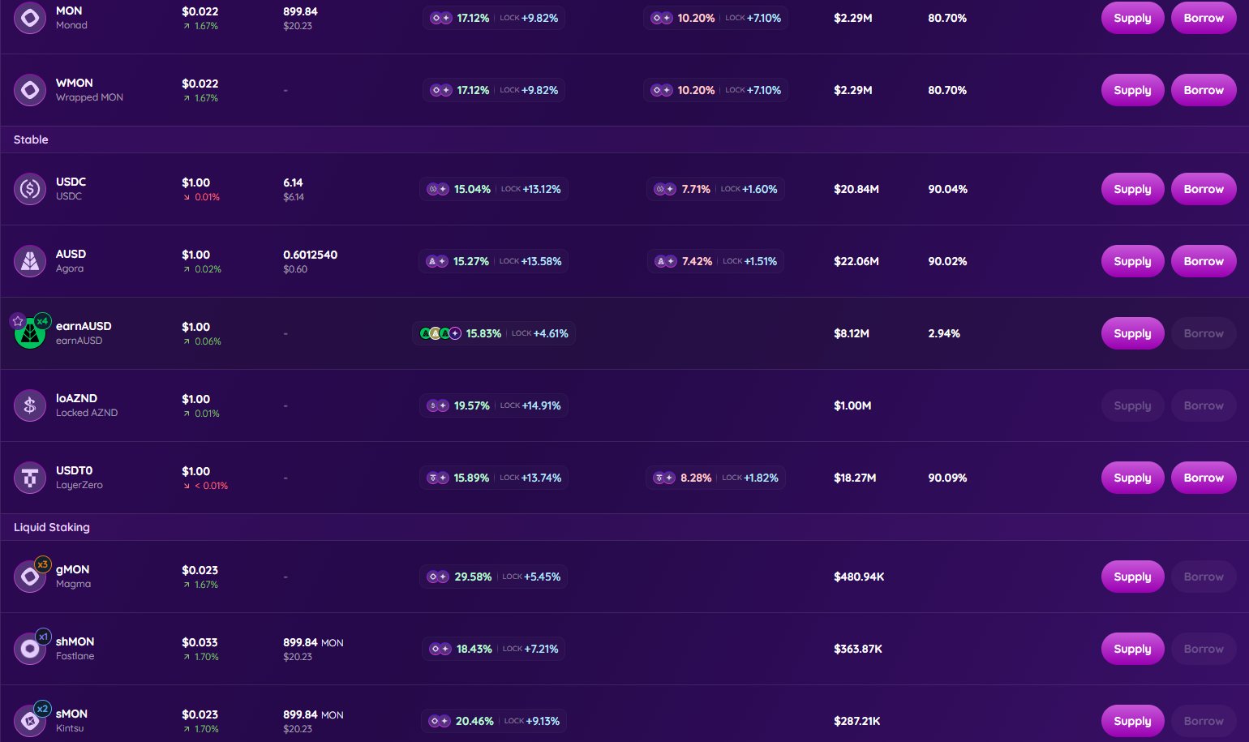Click the star badge on earnAUSD
This screenshot has width=1249, height=742.
[x=18, y=321]
